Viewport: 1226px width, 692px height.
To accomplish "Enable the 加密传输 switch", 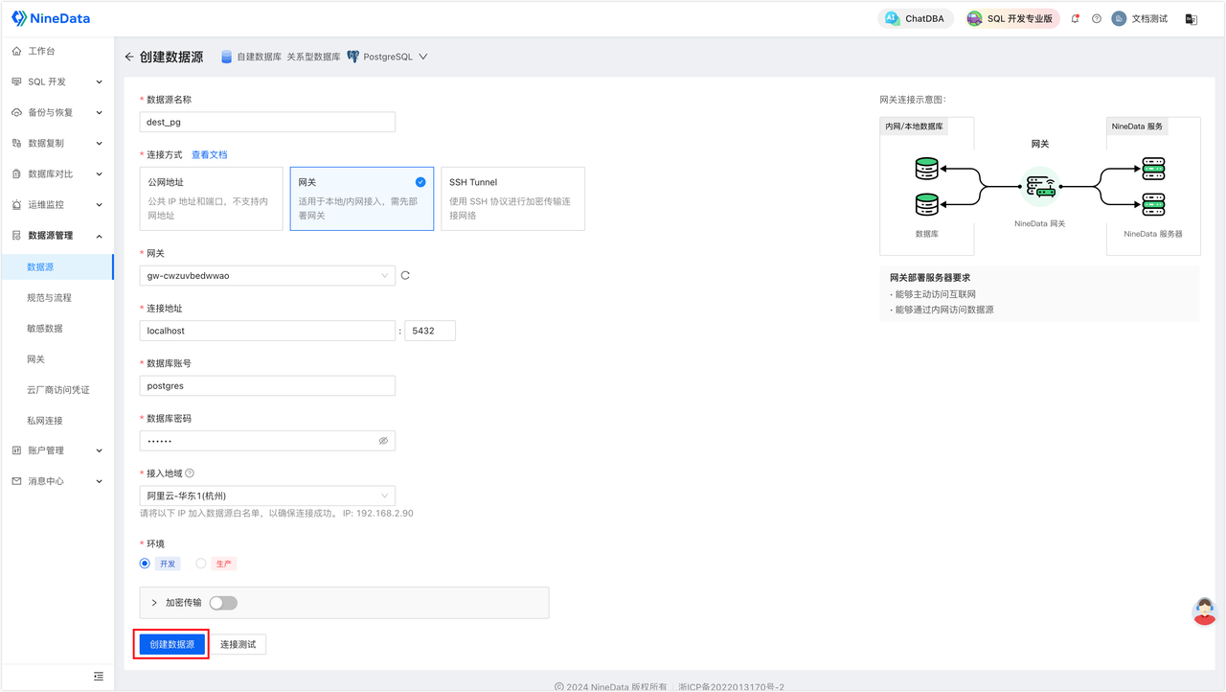I will (x=223, y=603).
